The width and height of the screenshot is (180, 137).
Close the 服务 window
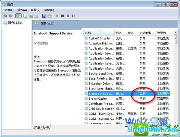[x=174, y=4]
